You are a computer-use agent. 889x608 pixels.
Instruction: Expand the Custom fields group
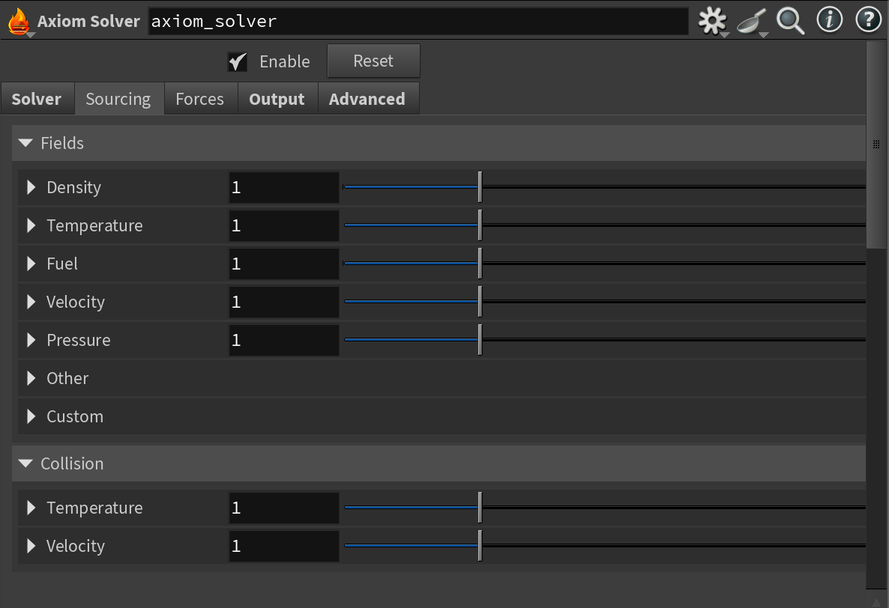pos(31,416)
